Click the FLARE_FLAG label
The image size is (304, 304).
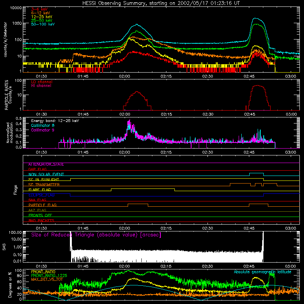[x=40, y=190]
